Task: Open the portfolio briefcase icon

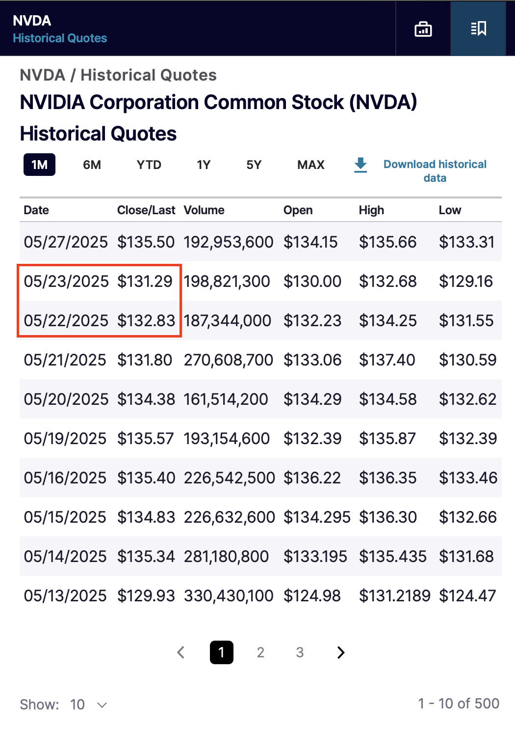Action: pos(423,29)
